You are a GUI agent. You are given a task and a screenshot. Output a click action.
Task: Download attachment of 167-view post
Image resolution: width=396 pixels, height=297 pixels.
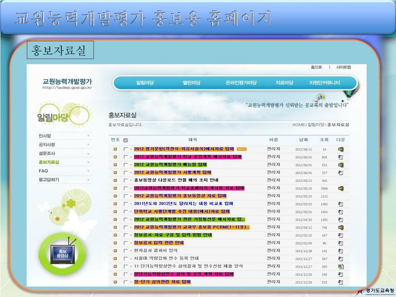tap(341, 236)
